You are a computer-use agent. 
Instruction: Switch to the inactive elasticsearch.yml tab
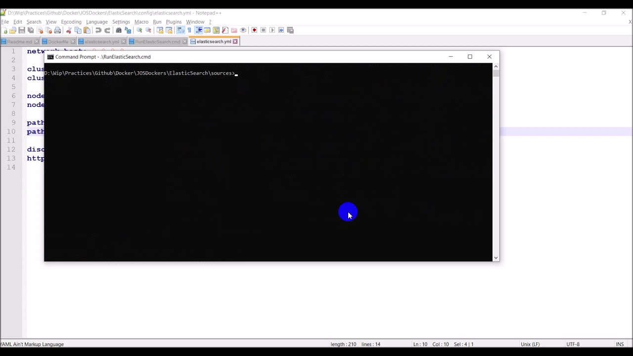tap(101, 42)
